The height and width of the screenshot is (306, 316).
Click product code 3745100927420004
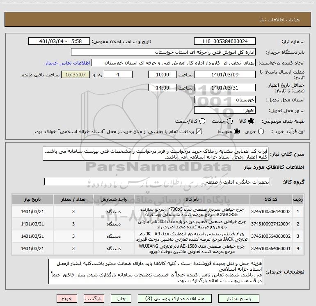(x=271, y=224)
